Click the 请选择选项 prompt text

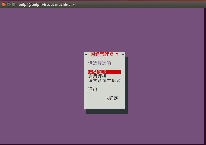pos(100,63)
